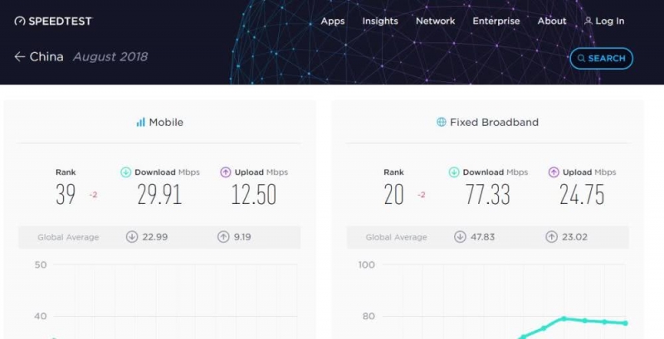
Task: Click the Mobile signal bars icon
Action: (140, 123)
